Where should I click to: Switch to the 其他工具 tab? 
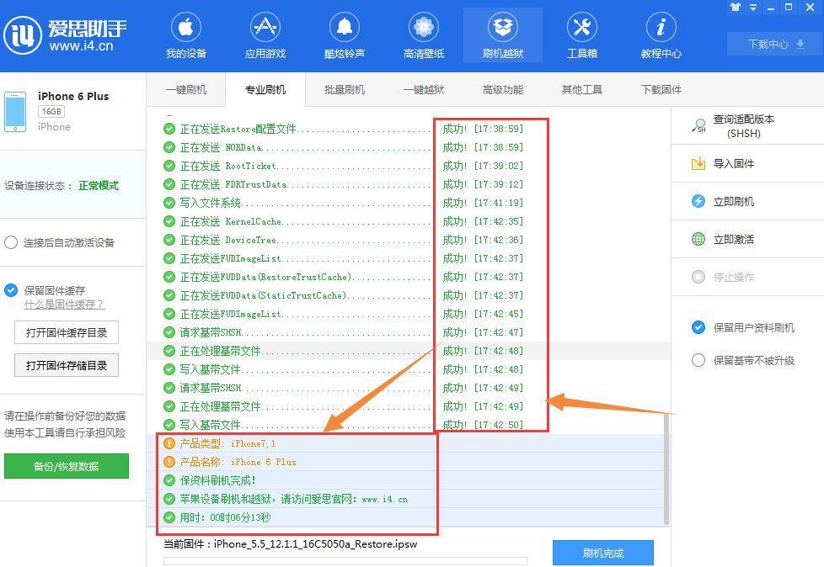click(x=582, y=90)
